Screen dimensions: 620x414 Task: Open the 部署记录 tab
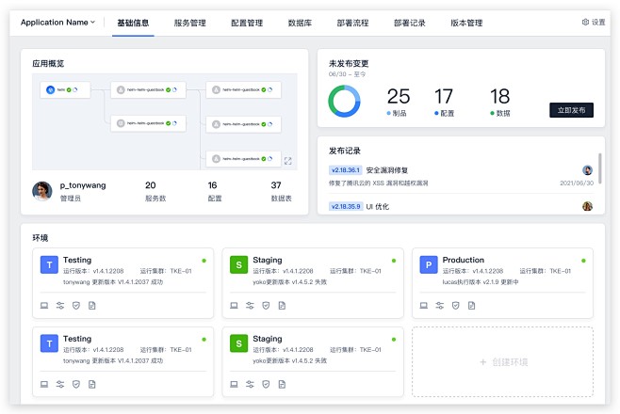pos(409,23)
